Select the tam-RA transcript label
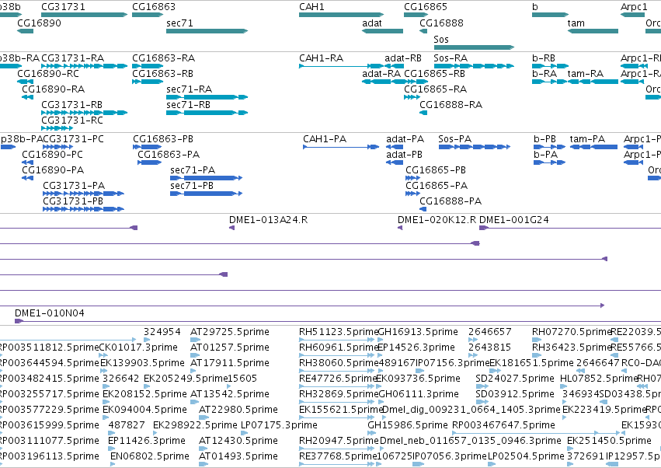Viewport: 661px width, 468px height. tap(586, 73)
